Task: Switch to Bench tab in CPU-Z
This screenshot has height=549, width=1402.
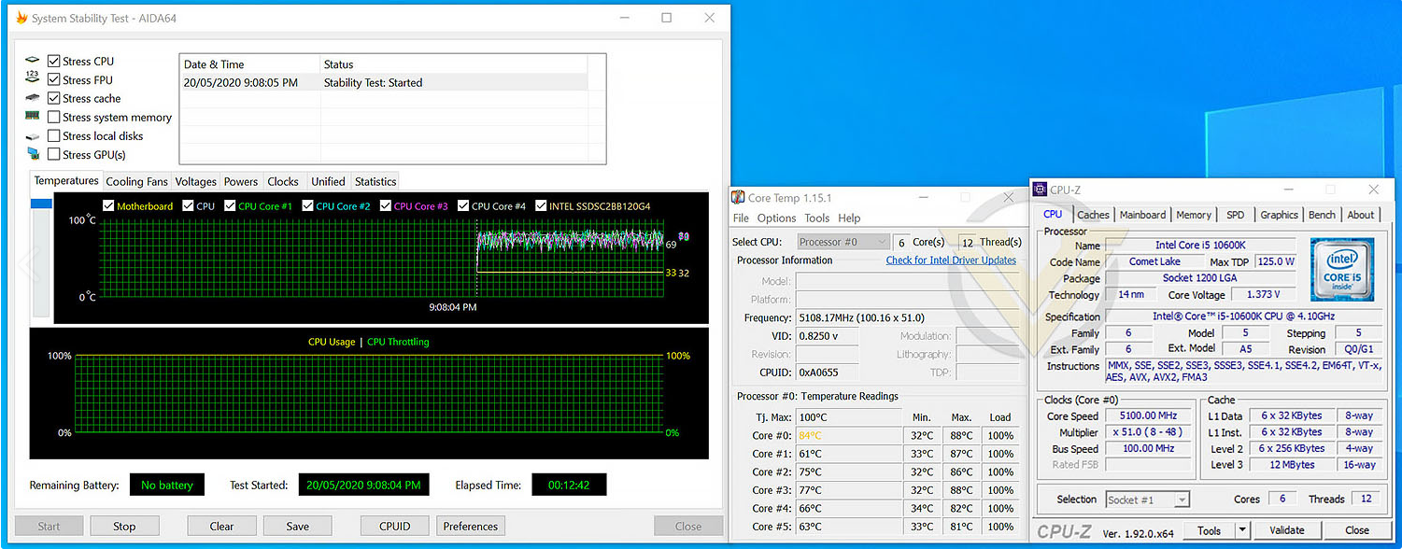Action: 1322,215
